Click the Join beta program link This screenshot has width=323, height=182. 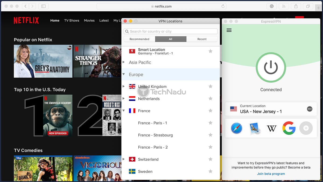coord(271,174)
